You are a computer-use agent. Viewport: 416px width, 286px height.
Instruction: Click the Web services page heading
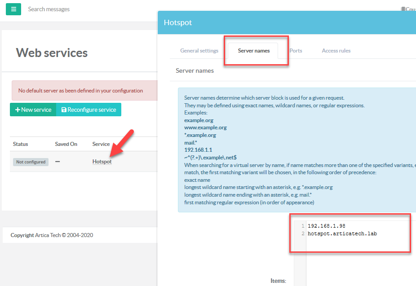point(52,53)
